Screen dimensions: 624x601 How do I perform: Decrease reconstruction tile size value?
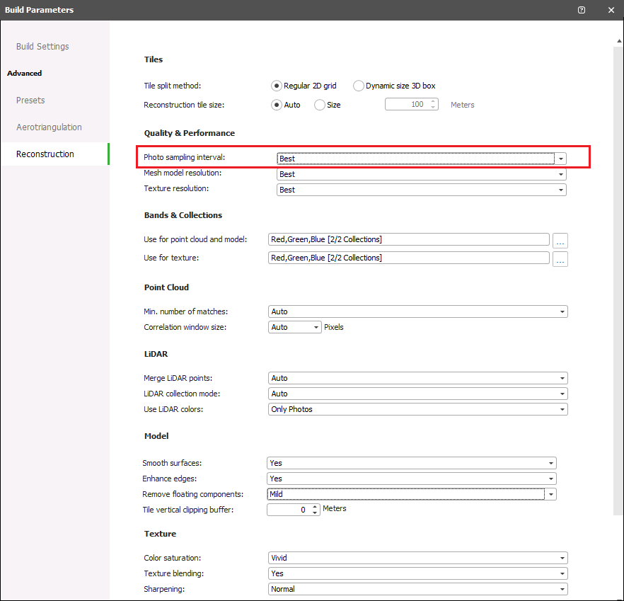433,107
